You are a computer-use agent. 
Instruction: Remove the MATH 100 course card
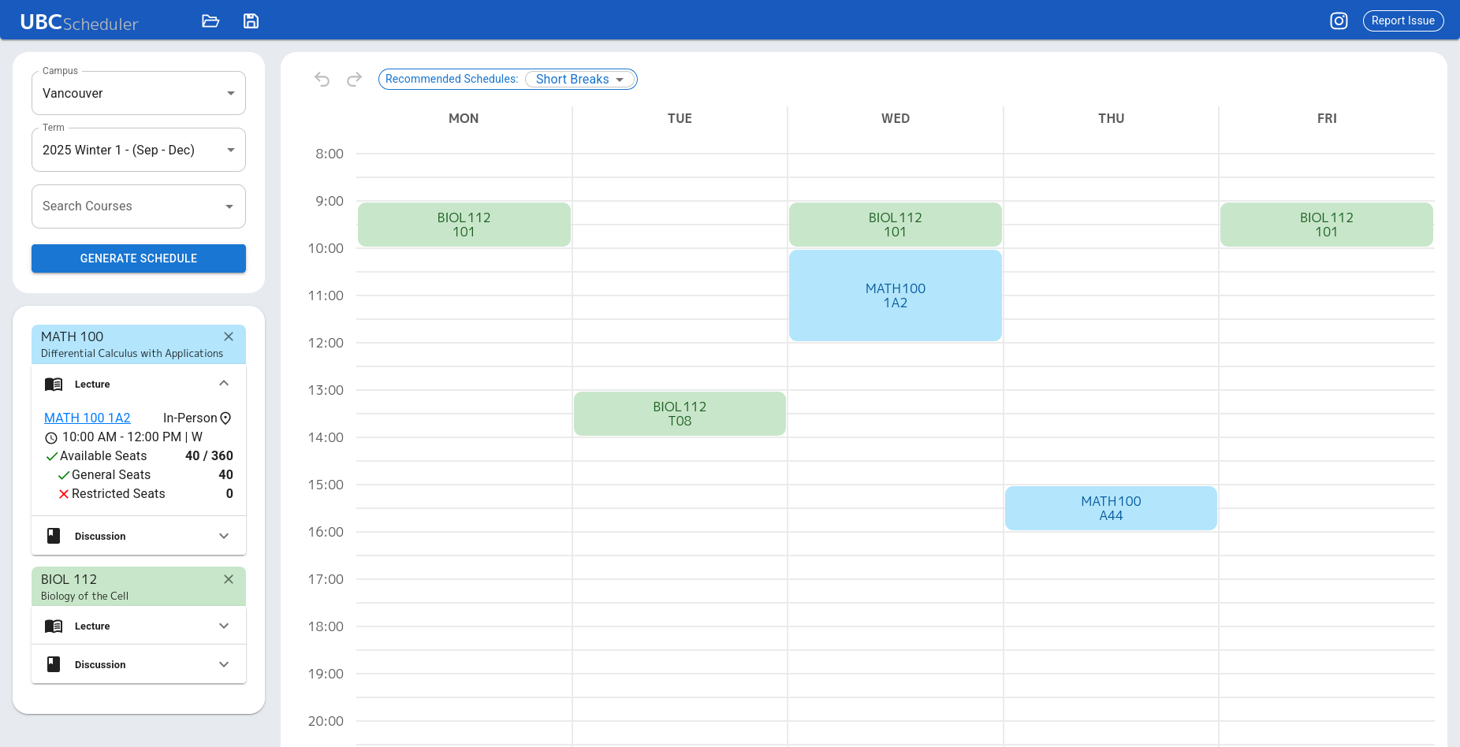pos(229,336)
